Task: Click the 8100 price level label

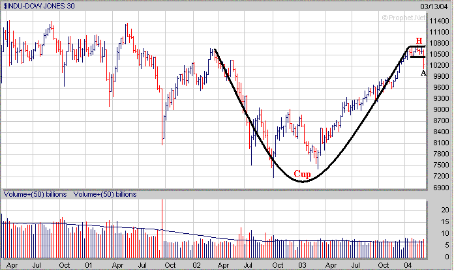Action: click(441, 143)
